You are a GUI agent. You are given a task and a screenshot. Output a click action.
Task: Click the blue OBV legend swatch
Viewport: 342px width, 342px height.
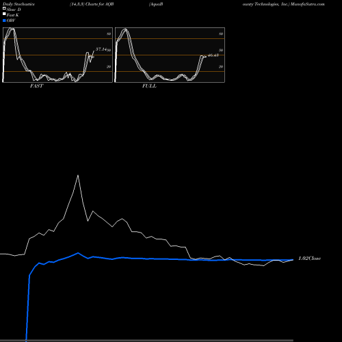coord(4,21)
